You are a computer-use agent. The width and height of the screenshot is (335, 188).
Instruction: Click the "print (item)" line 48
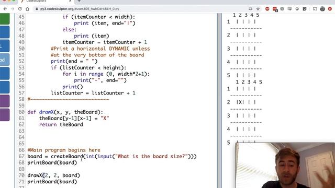92,36
